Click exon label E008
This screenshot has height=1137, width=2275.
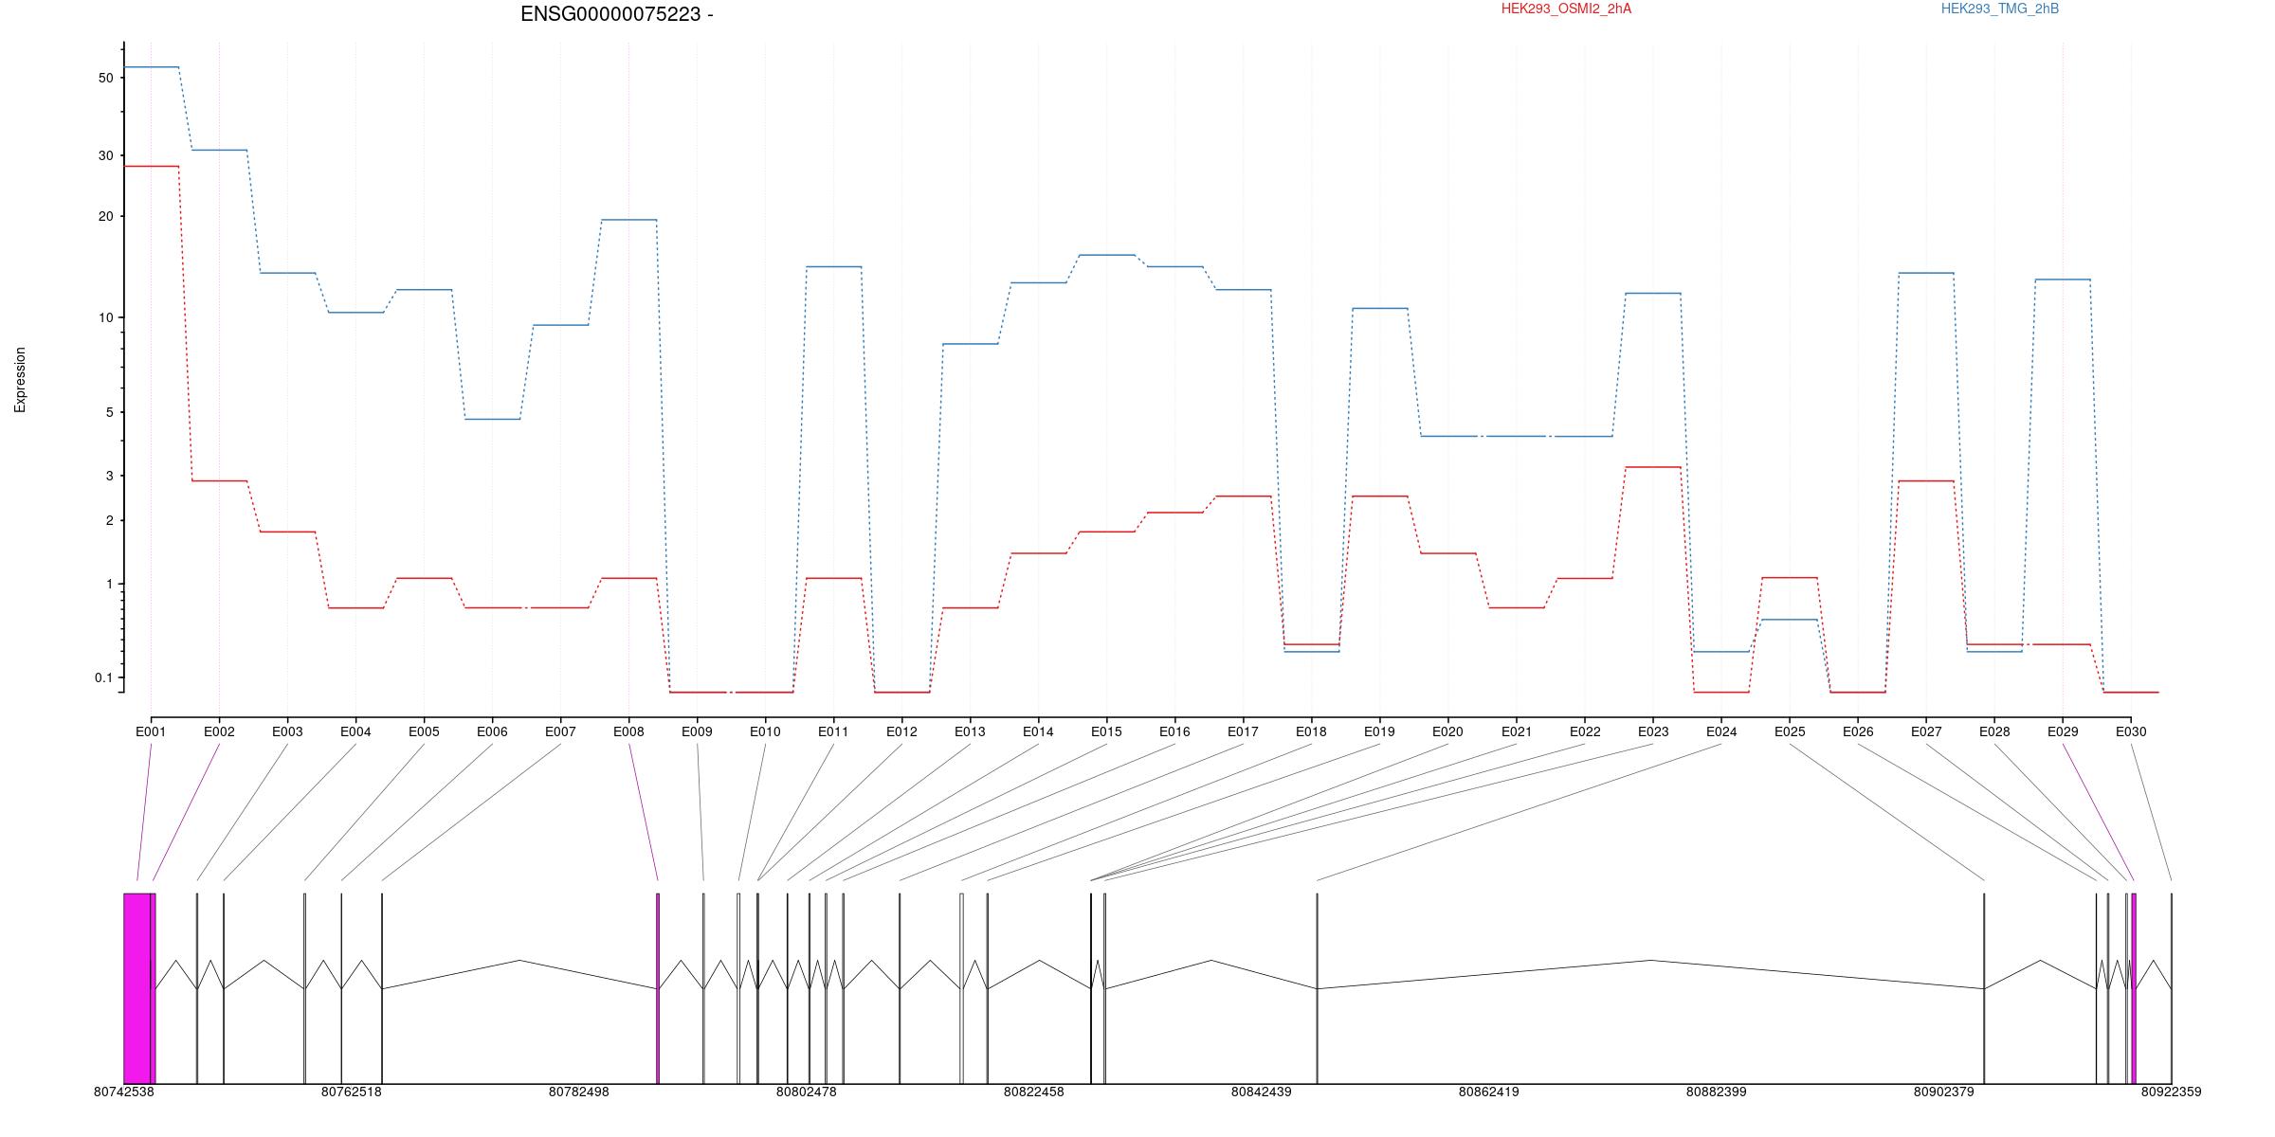[x=628, y=731]
